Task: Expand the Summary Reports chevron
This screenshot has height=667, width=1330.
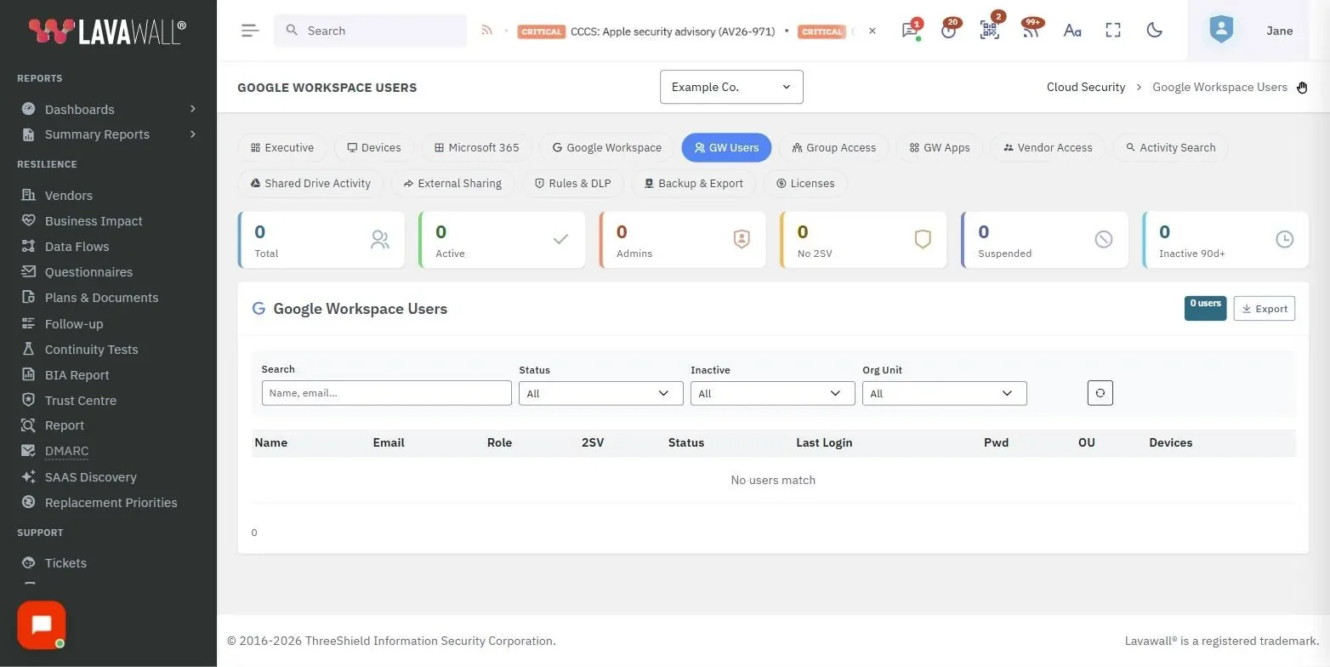Action: point(193,134)
